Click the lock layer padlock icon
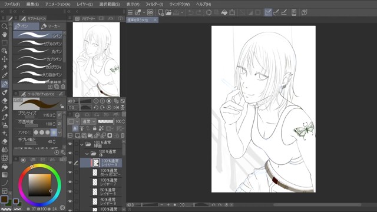The height and width of the screenshot is (212, 377). (x=94, y=128)
